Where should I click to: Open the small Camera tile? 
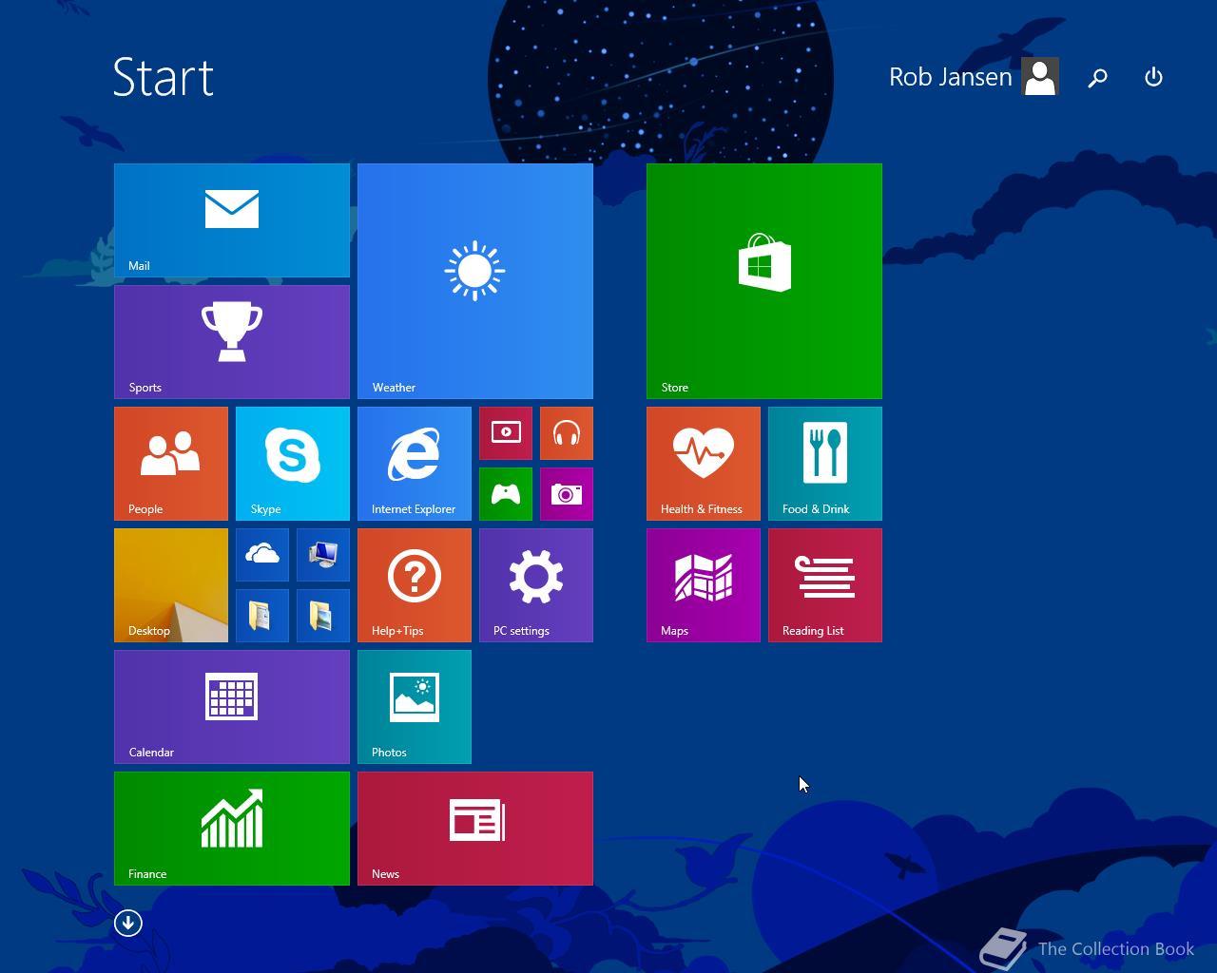(567, 494)
